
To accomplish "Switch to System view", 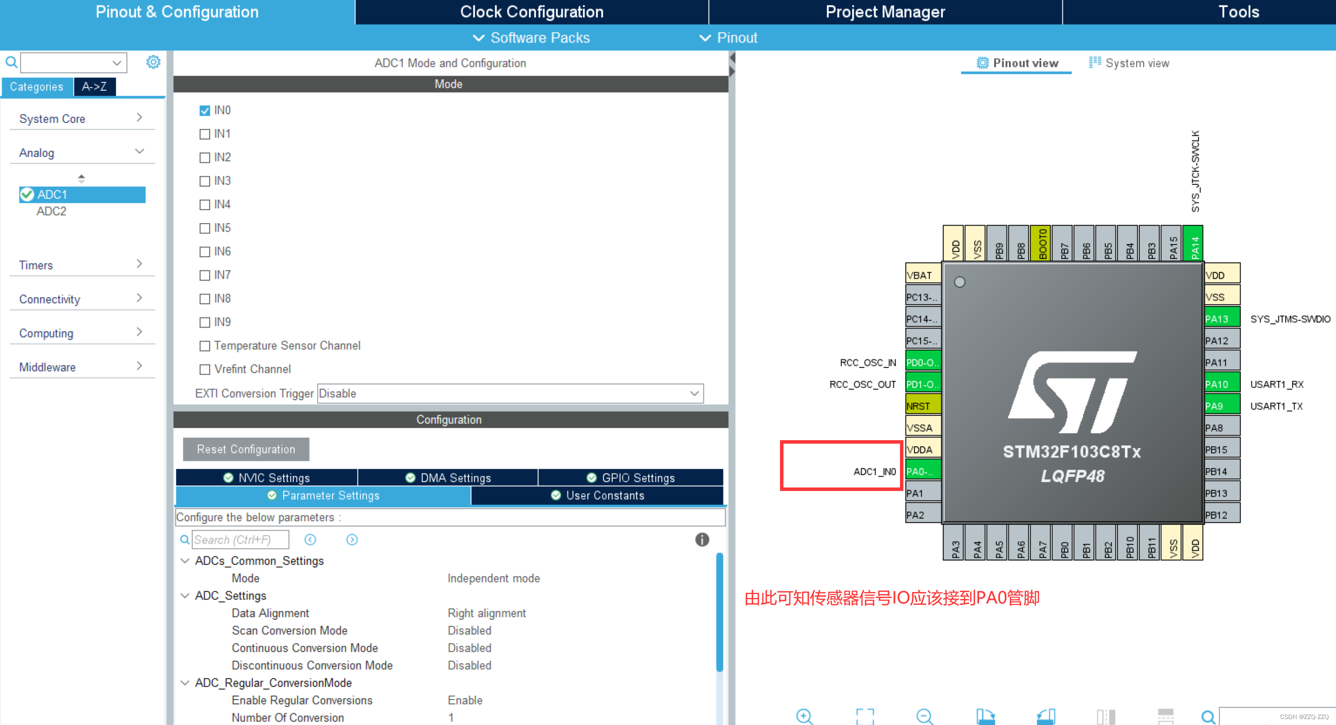I will (x=1129, y=63).
